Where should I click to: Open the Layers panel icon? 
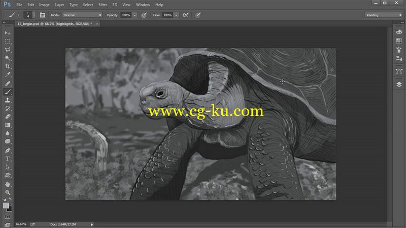(x=399, y=85)
